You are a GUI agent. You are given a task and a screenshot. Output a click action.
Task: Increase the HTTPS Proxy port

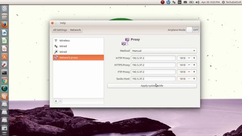point(194,65)
